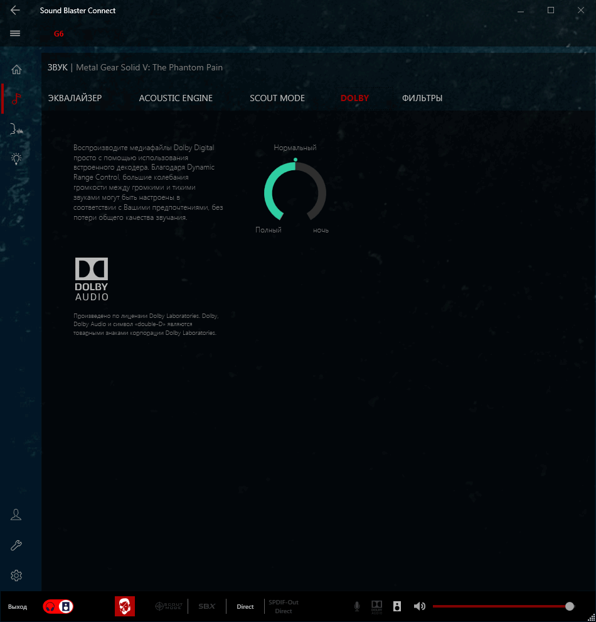
Task: Click the Выход output label
Action: [18, 606]
